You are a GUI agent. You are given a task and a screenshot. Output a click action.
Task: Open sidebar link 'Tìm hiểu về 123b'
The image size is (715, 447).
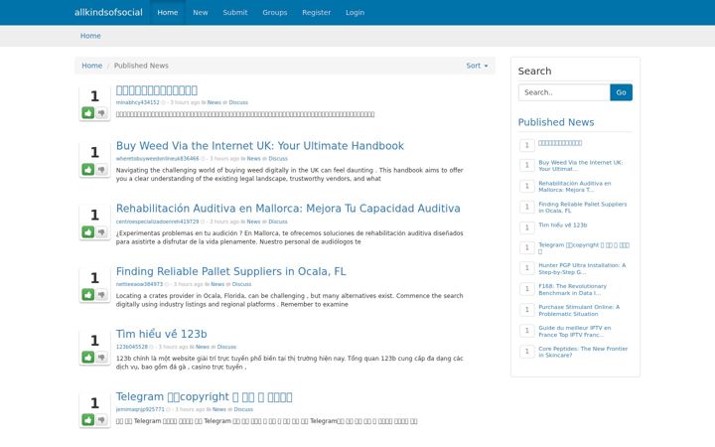click(563, 225)
